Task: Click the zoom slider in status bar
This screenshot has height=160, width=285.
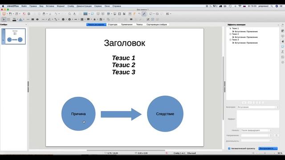Action: (x=265, y=153)
